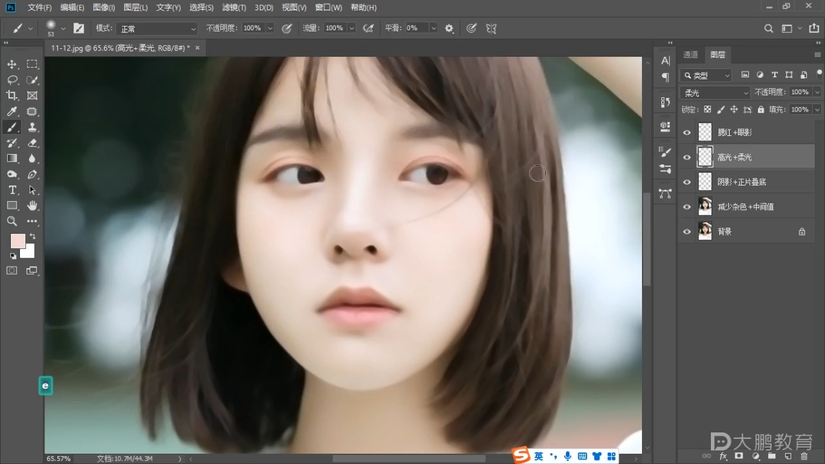Expand the brush 模式 正常 dropdown
This screenshot has width=825, height=464.
(x=158, y=29)
